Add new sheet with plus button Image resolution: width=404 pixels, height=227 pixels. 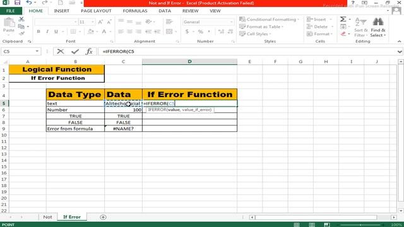[x=103, y=217]
